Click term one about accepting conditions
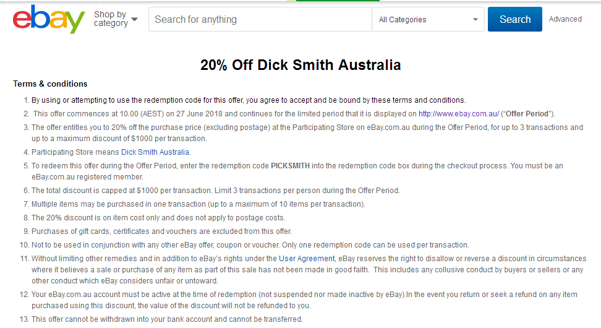Viewport: 601px width, 328px height. click(249, 100)
